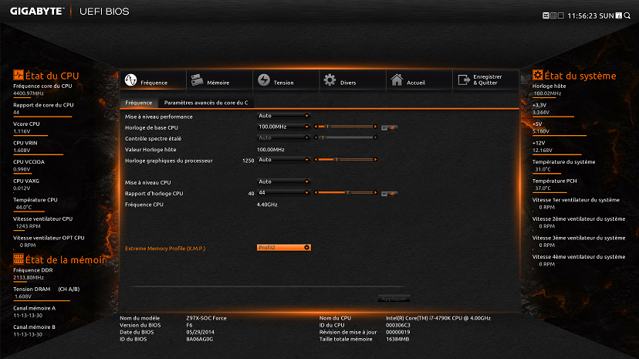Click the +12V 12.168V reading
This screenshot has width=639, height=359.
pos(543,151)
